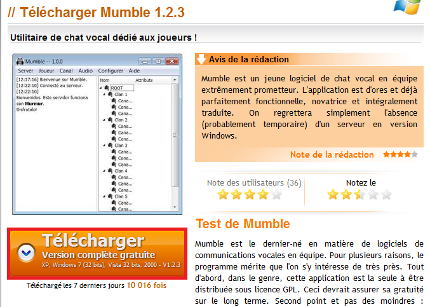The width and height of the screenshot is (430, 307).
Task: Click the user rating stars under Note des utilisateurs
Action: 250,194
